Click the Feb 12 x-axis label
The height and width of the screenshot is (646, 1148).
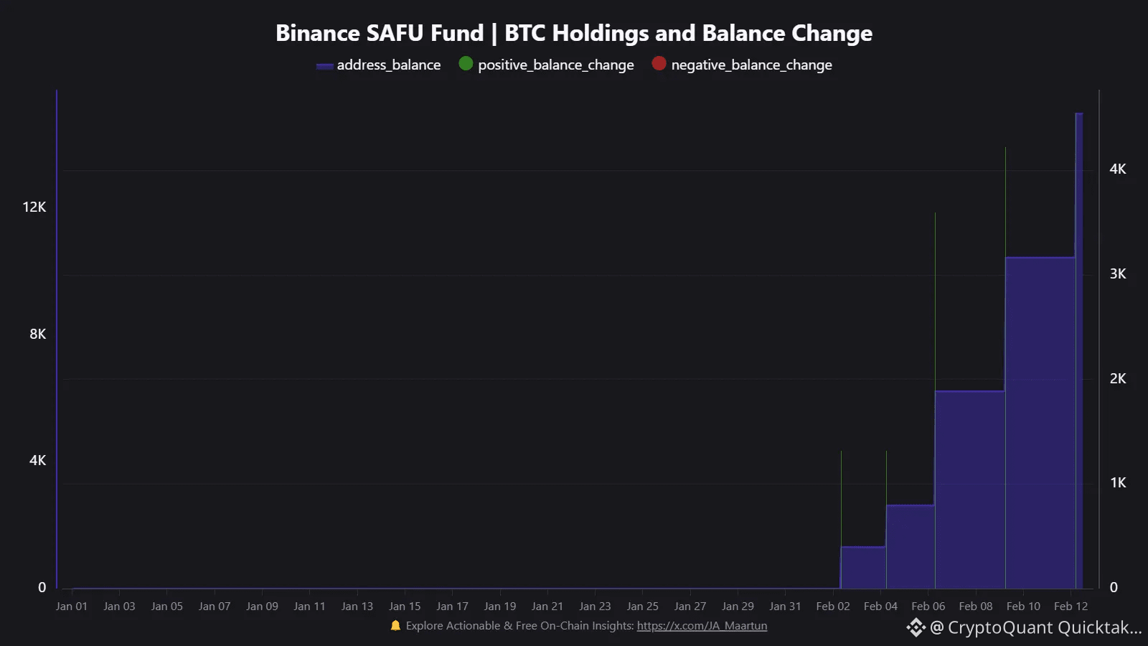[1071, 607]
